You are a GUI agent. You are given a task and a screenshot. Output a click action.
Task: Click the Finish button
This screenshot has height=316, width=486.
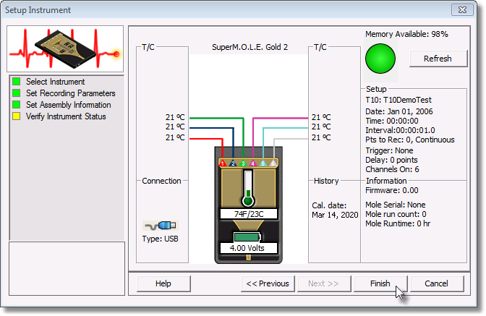pyautogui.click(x=380, y=283)
